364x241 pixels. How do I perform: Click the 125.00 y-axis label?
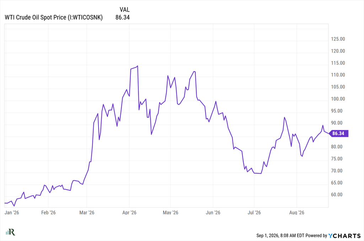tap(338, 39)
